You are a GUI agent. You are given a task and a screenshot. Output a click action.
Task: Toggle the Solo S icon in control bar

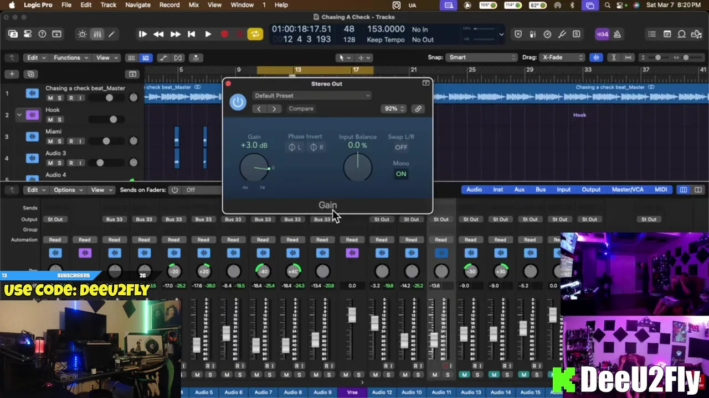click(577, 34)
